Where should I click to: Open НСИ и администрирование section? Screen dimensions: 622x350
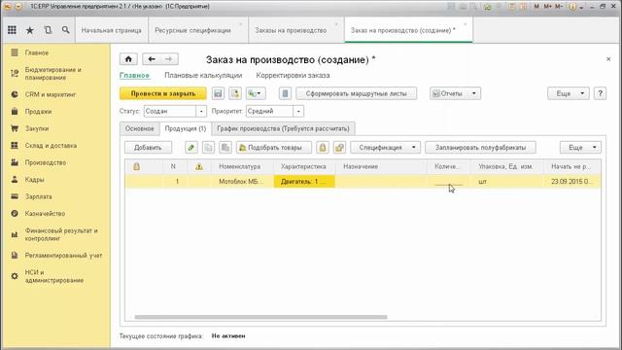tap(55, 276)
